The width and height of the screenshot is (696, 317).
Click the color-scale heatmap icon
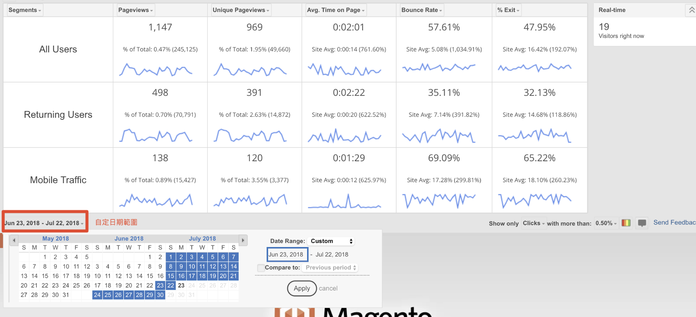(626, 223)
